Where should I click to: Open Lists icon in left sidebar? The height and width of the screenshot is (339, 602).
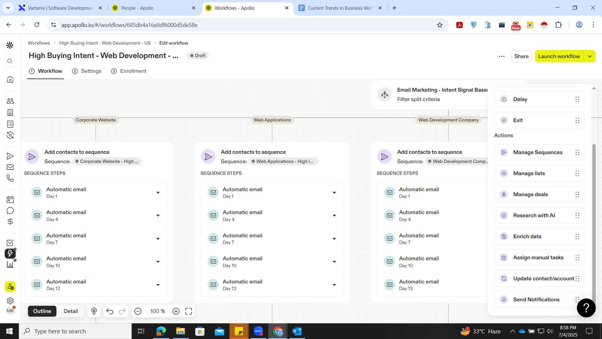10,124
